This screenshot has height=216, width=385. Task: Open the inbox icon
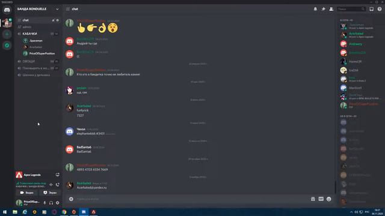pyautogui.click(x=372, y=9)
